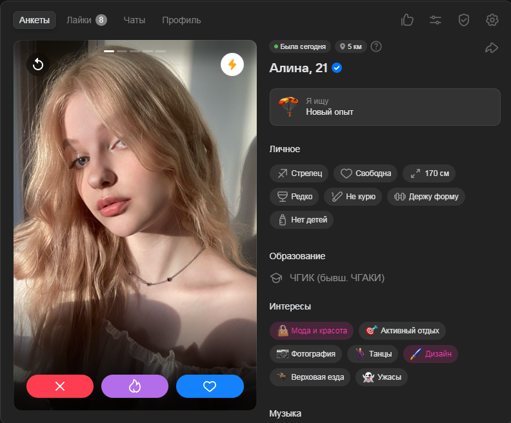
Task: Click the share arrow icon
Action: pos(492,48)
